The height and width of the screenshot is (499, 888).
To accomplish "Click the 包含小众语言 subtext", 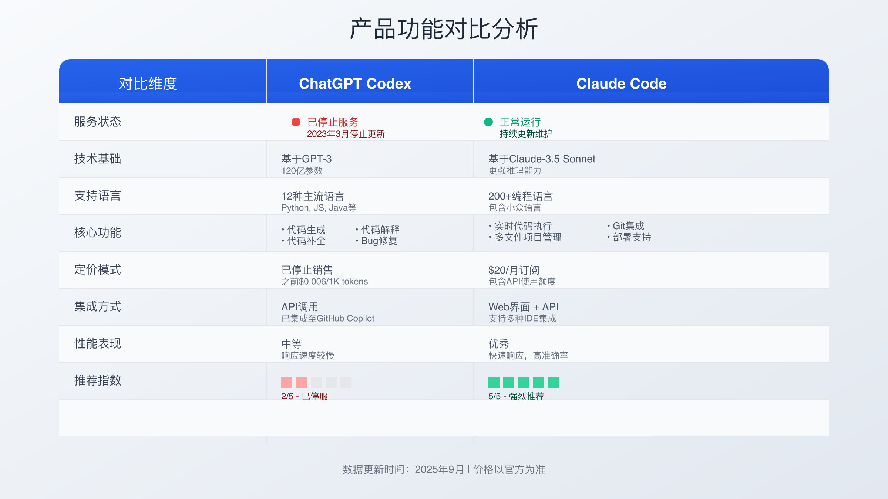I will (515, 208).
